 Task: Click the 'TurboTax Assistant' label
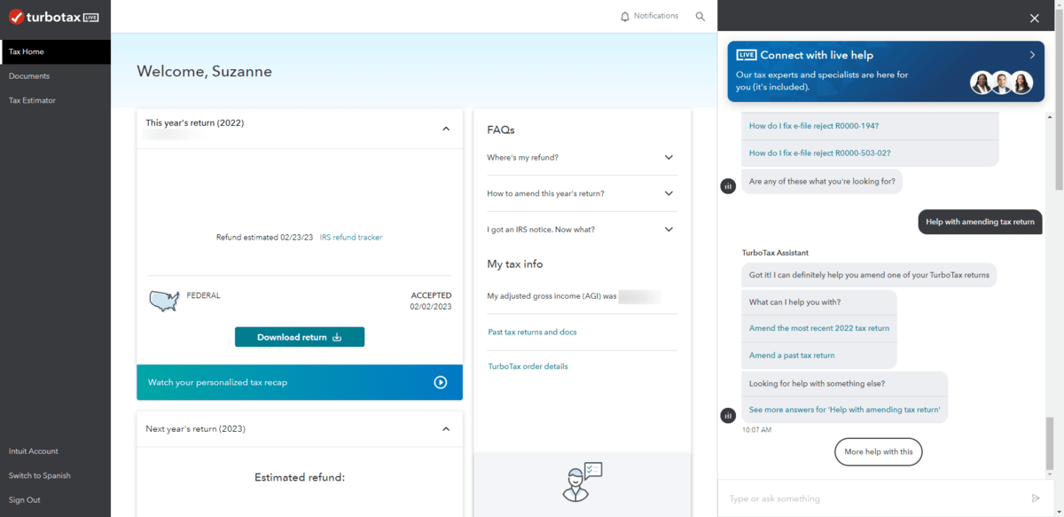(x=775, y=254)
